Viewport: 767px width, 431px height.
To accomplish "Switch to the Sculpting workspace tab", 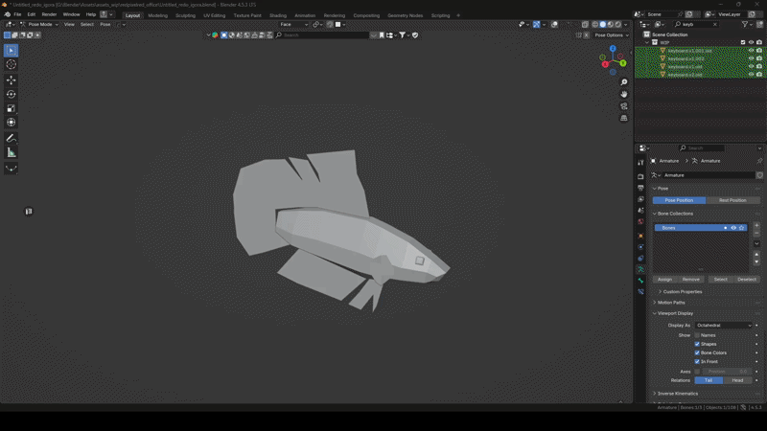I will 185,15.
